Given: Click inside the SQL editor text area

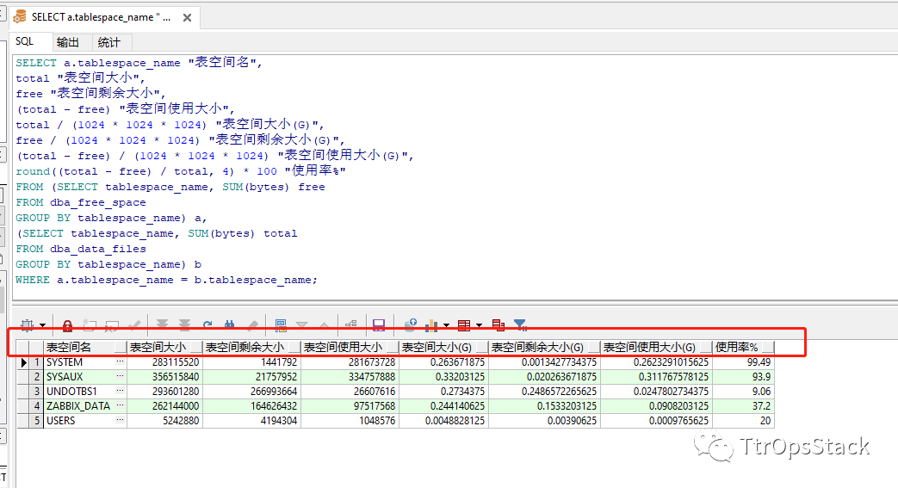Looking at the screenshot, I should coord(455,177).
